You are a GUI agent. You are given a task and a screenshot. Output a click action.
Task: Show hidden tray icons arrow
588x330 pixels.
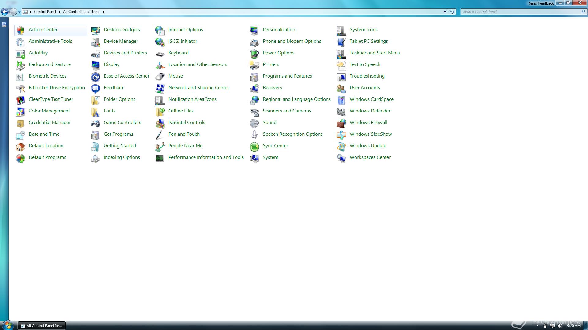pyautogui.click(x=537, y=326)
